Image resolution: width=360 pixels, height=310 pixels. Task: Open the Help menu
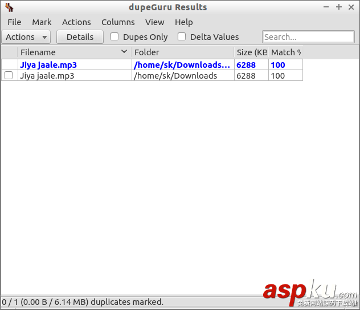183,22
